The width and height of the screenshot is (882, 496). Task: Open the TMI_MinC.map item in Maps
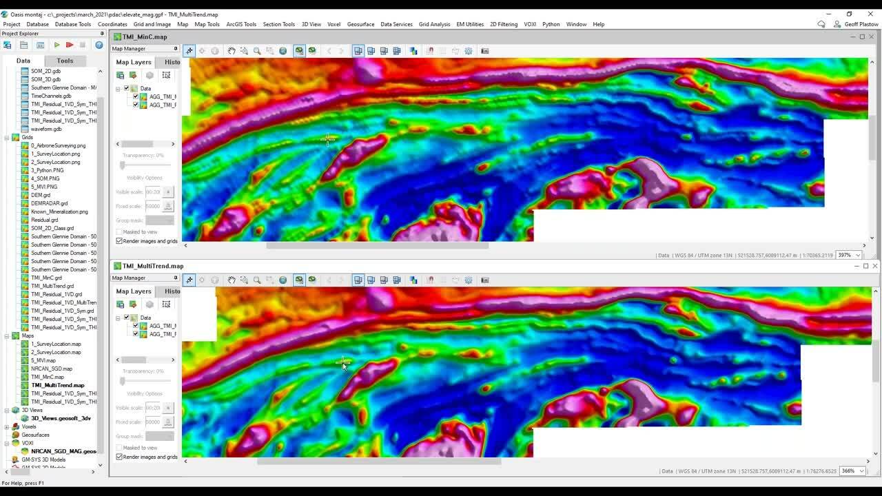48,377
